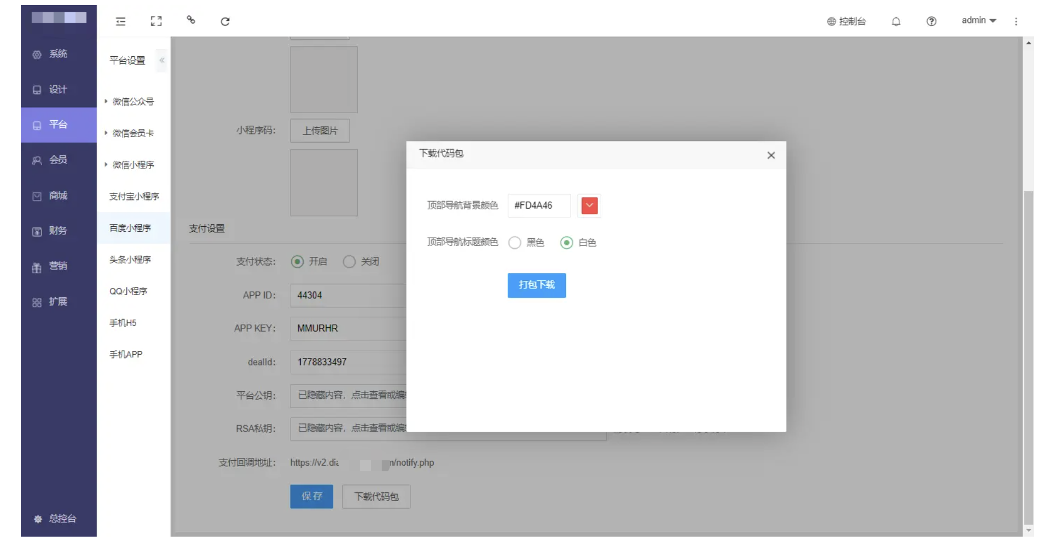Click the 打包下载 button

click(537, 285)
